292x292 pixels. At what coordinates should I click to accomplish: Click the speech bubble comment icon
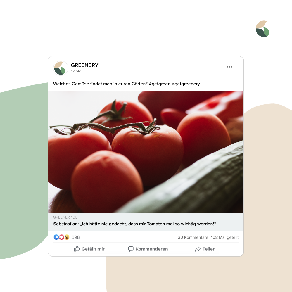click(131, 249)
